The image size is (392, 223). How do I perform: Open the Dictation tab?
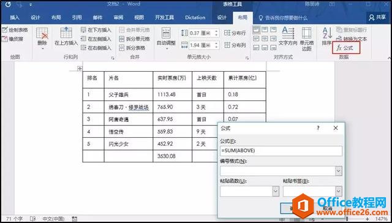[195, 18]
